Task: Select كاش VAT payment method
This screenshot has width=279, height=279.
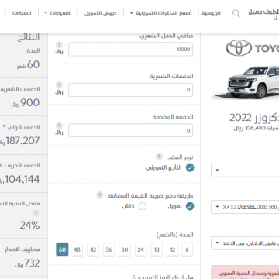Action: [143, 206]
